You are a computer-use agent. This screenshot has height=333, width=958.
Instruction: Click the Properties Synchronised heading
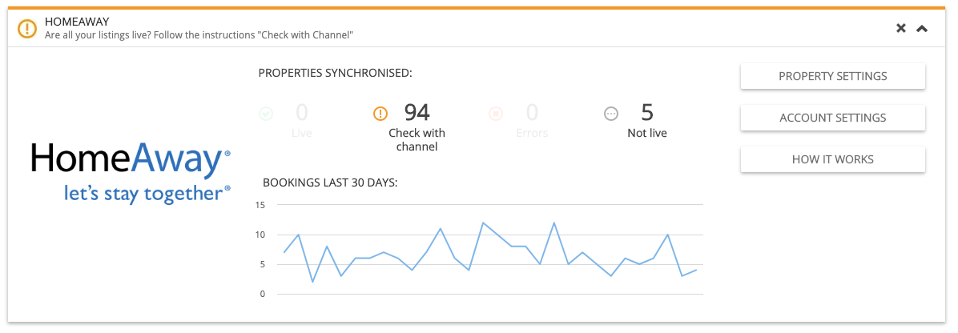(336, 74)
